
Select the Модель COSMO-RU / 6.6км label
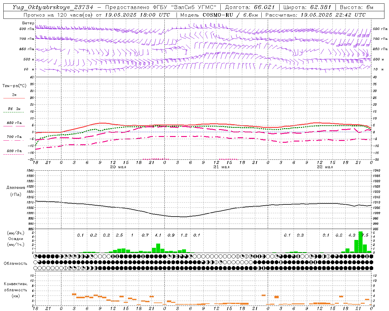219,15
